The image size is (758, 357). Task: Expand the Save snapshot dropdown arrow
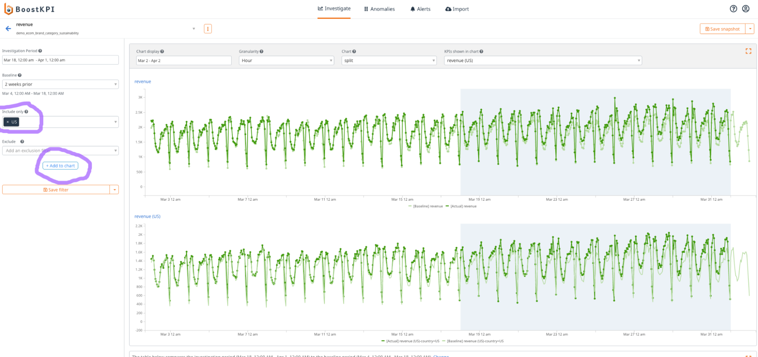(750, 29)
